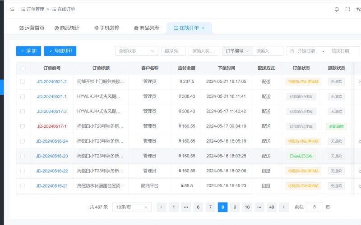Go to next page arrow
This screenshot has width=361, height=225.
pyautogui.click(x=284, y=207)
